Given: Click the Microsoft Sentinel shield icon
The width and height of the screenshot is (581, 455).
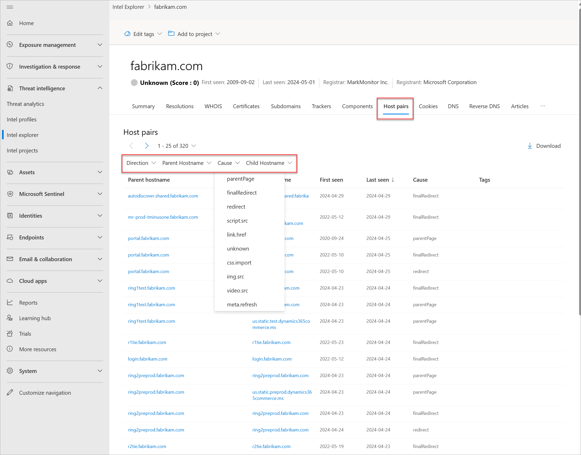Looking at the screenshot, I should (10, 194).
